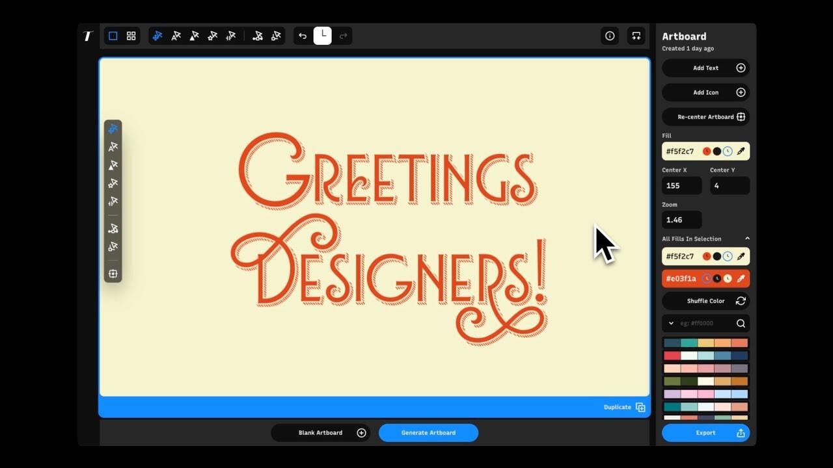833x468 pixels.
Task: Click the Add Text button
Action: pos(706,68)
